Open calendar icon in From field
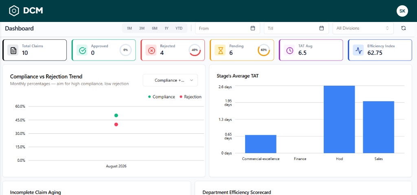This screenshot has height=195, width=417. coord(252,28)
